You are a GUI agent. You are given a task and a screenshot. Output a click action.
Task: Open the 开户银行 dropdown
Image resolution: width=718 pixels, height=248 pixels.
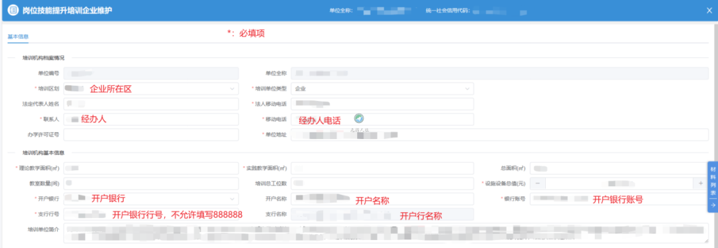[151, 199]
